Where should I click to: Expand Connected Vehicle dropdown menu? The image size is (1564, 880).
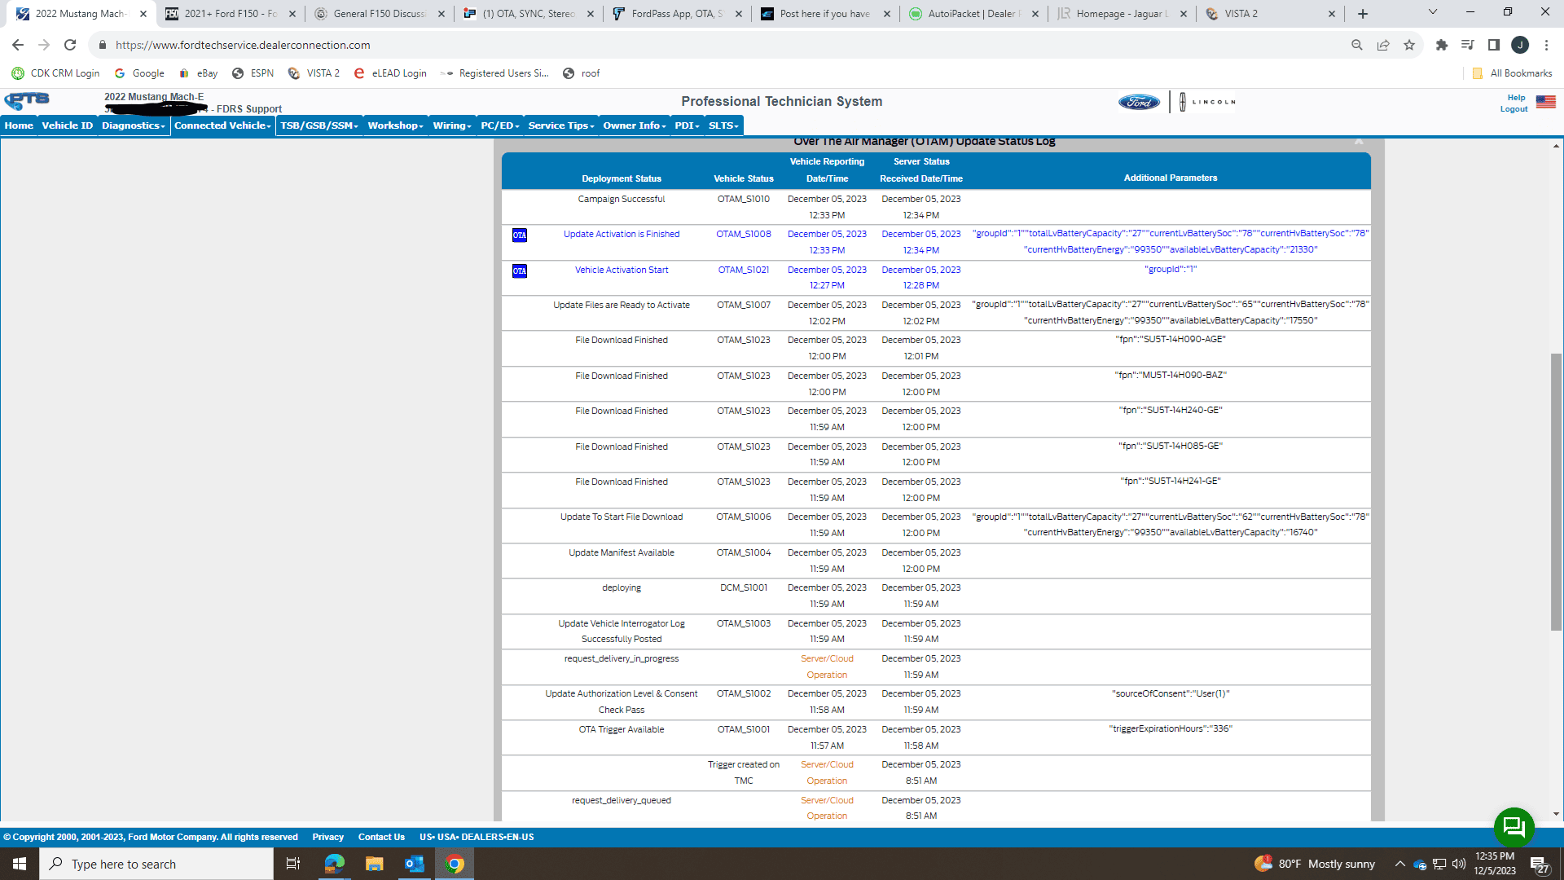[x=222, y=125]
